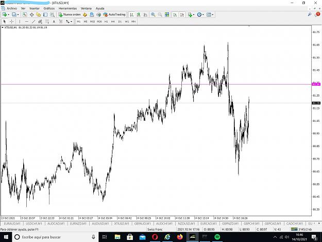Select the M5 timeframe

tap(86, 22)
